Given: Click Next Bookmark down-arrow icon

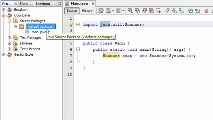Looking at the screenshot, I should pos(174,11).
